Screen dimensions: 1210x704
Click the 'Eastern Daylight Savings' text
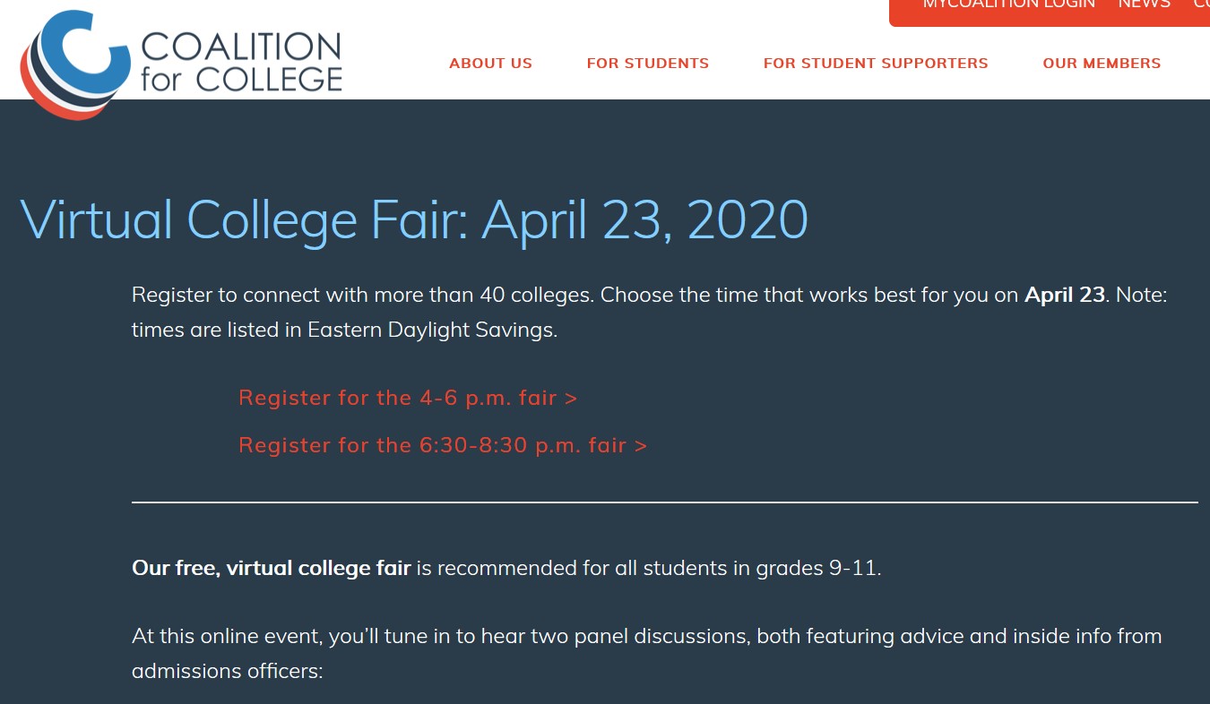(x=432, y=330)
